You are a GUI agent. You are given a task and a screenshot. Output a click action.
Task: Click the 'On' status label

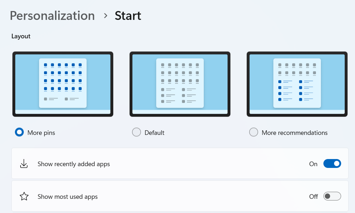click(x=313, y=164)
